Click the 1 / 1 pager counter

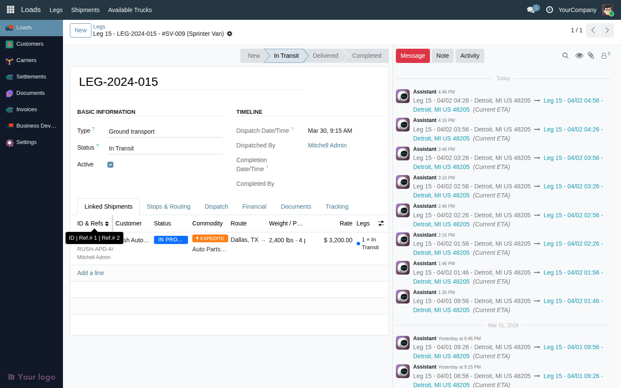(577, 30)
